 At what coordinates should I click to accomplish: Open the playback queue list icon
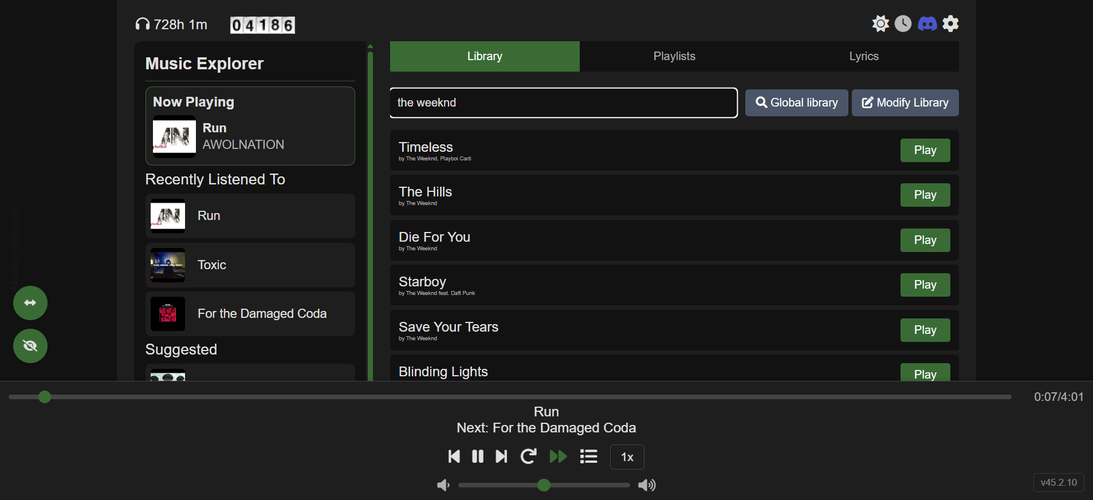(x=588, y=456)
